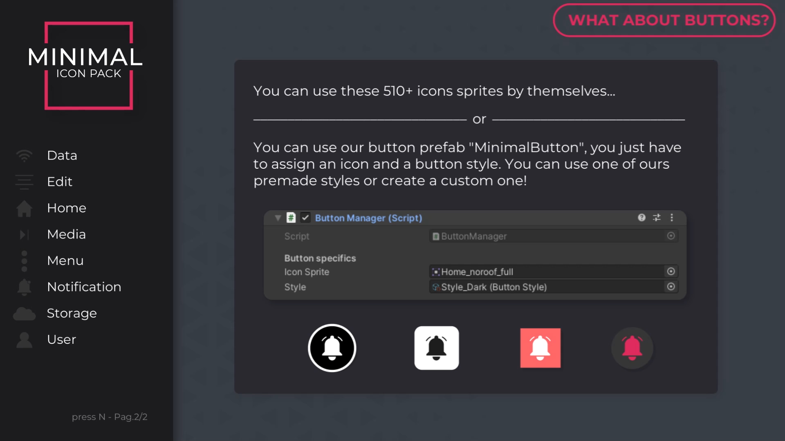Screen dimensions: 785x441
Task: Select the Notification category
Action: coord(84,287)
